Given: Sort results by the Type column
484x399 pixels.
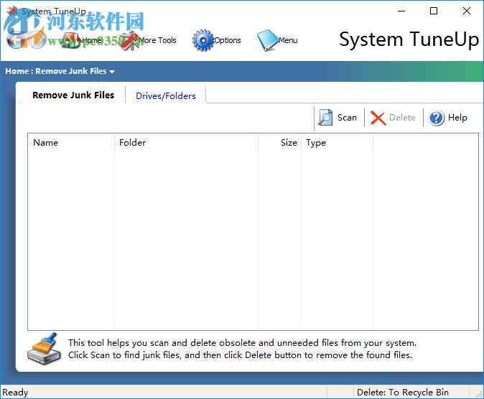Looking at the screenshot, I should [x=337, y=143].
